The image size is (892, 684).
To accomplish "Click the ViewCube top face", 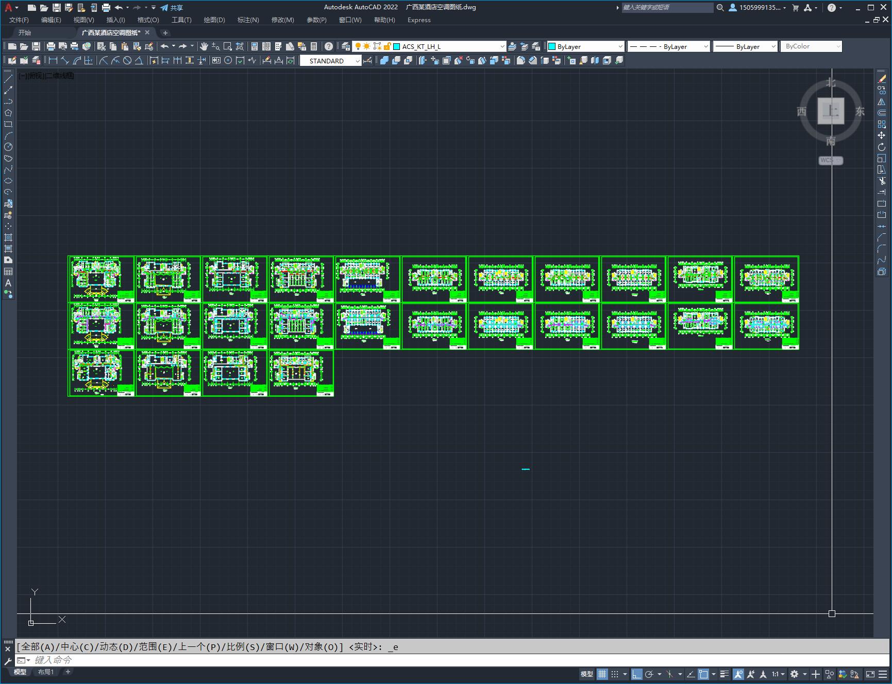I will point(831,111).
